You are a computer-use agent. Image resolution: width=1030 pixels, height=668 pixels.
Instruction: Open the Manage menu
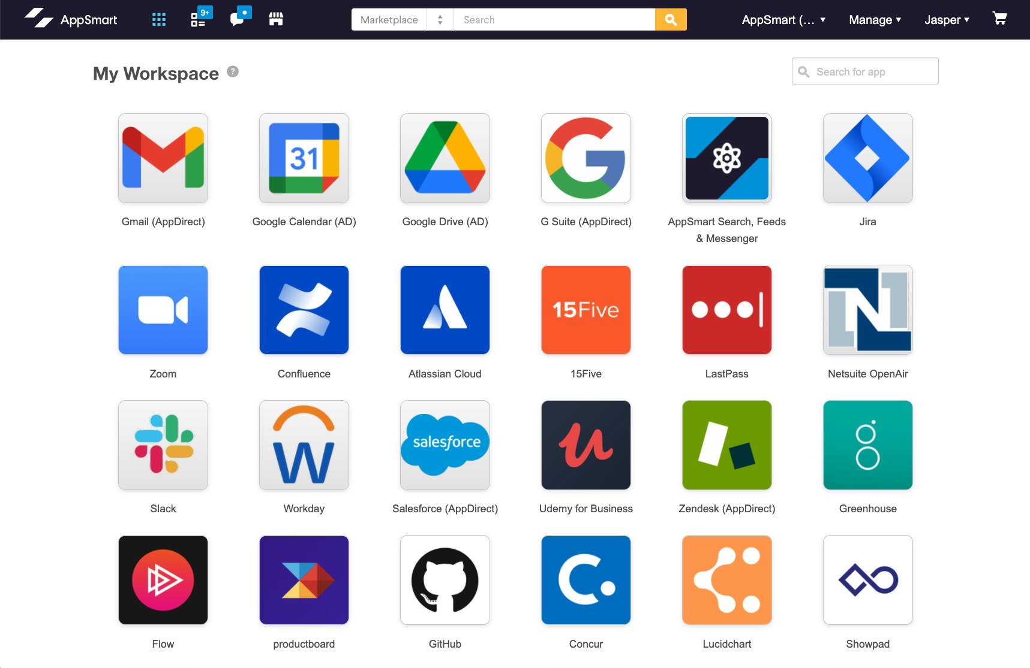875,20
